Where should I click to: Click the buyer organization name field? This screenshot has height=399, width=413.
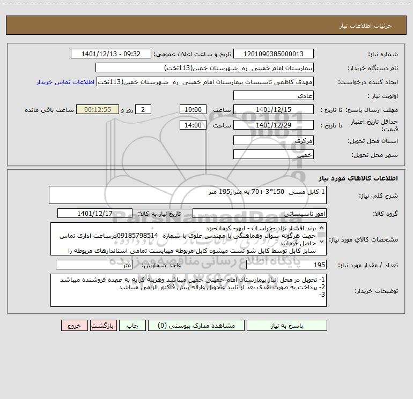point(204,67)
